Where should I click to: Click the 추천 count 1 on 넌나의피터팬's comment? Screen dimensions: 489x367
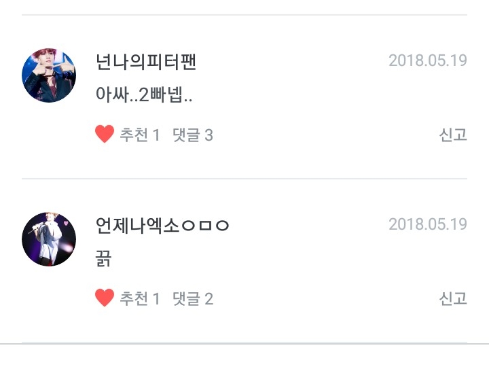point(156,135)
